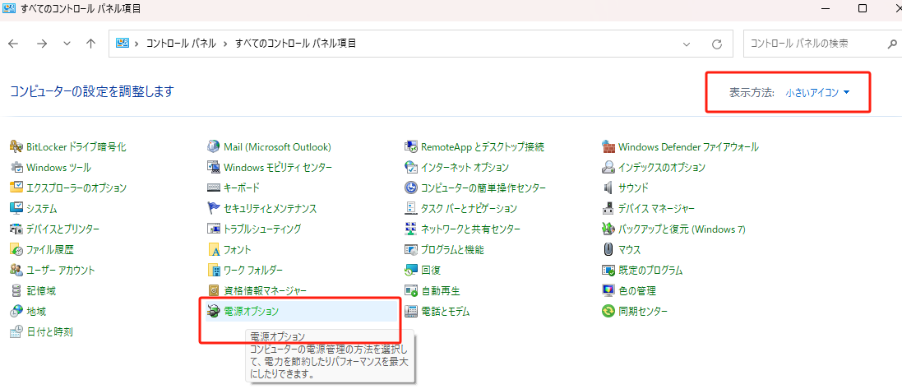Image resolution: width=902 pixels, height=389 pixels.
Task: Click the コンピューターの簡単操作センター icon
Action: (x=411, y=188)
